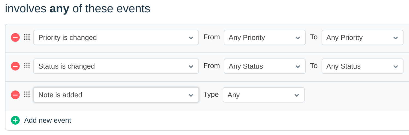409x135 pixels.
Task: Open the note Type Any dropdown
Action: (263, 95)
